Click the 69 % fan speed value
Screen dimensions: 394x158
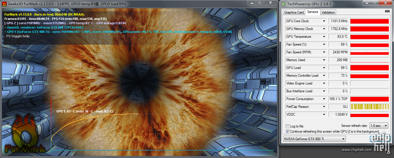coord(339,44)
